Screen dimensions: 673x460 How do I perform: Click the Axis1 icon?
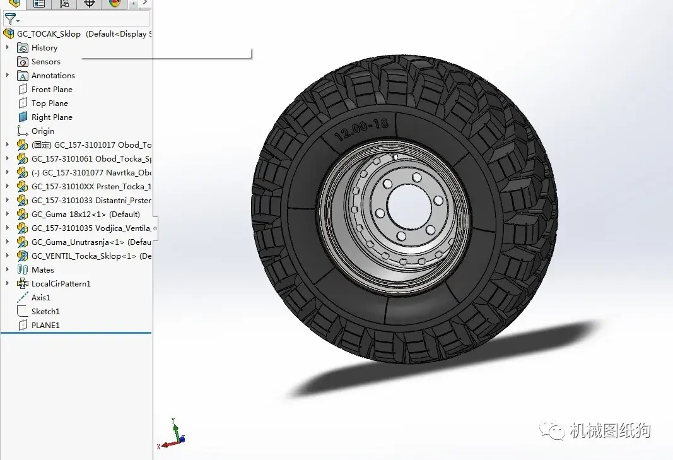pos(22,297)
